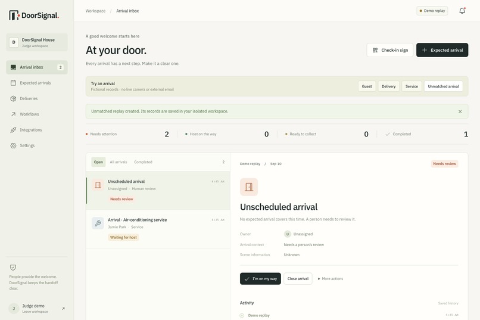480x320 pixels.
Task: Click the DoorSignal logo
Action: click(x=34, y=15)
